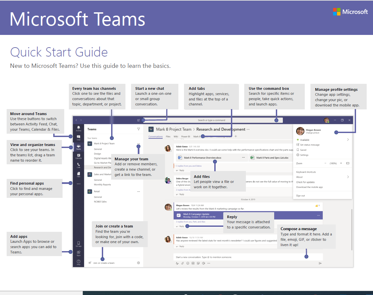Click the new chat compose icon
Screen dimensions: 373x295
coord(138,120)
